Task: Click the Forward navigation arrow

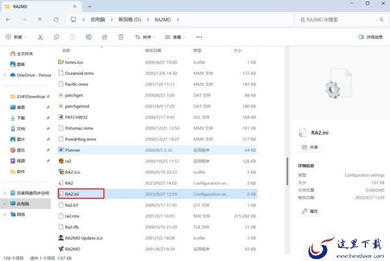Action: 24,20
